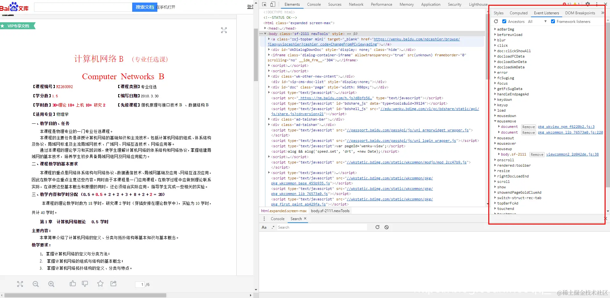610x298 pixels.
Task: Expand the keydown event listener
Action: click(495, 100)
